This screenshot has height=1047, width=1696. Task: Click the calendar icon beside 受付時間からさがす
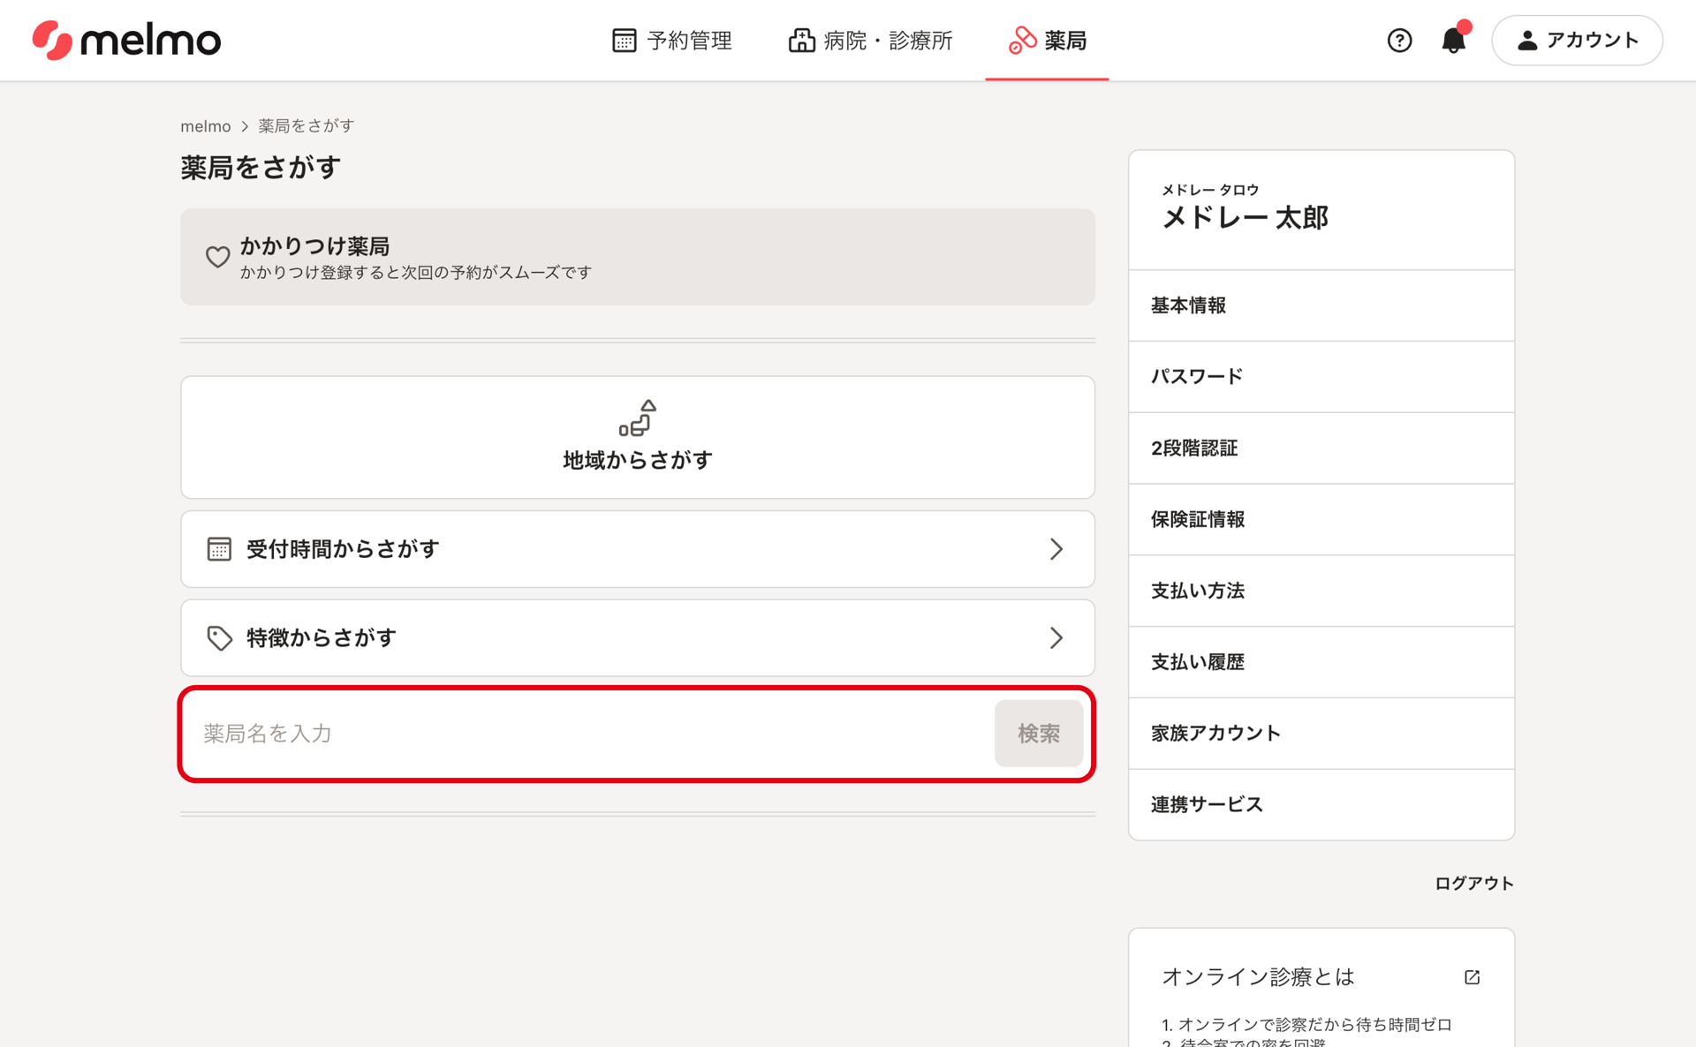tap(219, 549)
